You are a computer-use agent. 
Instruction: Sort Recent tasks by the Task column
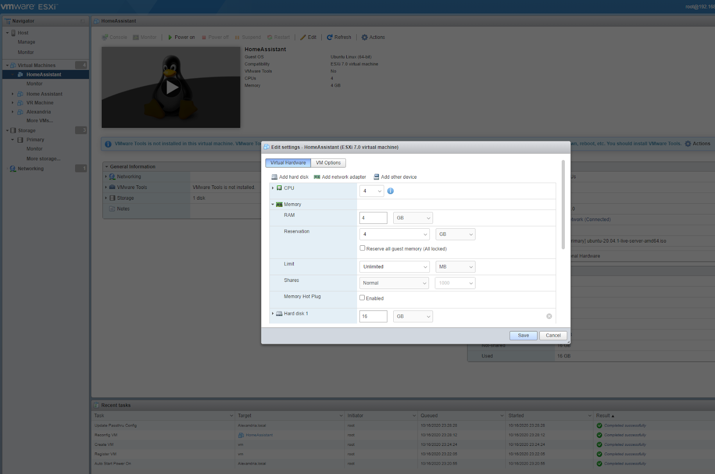coord(164,415)
